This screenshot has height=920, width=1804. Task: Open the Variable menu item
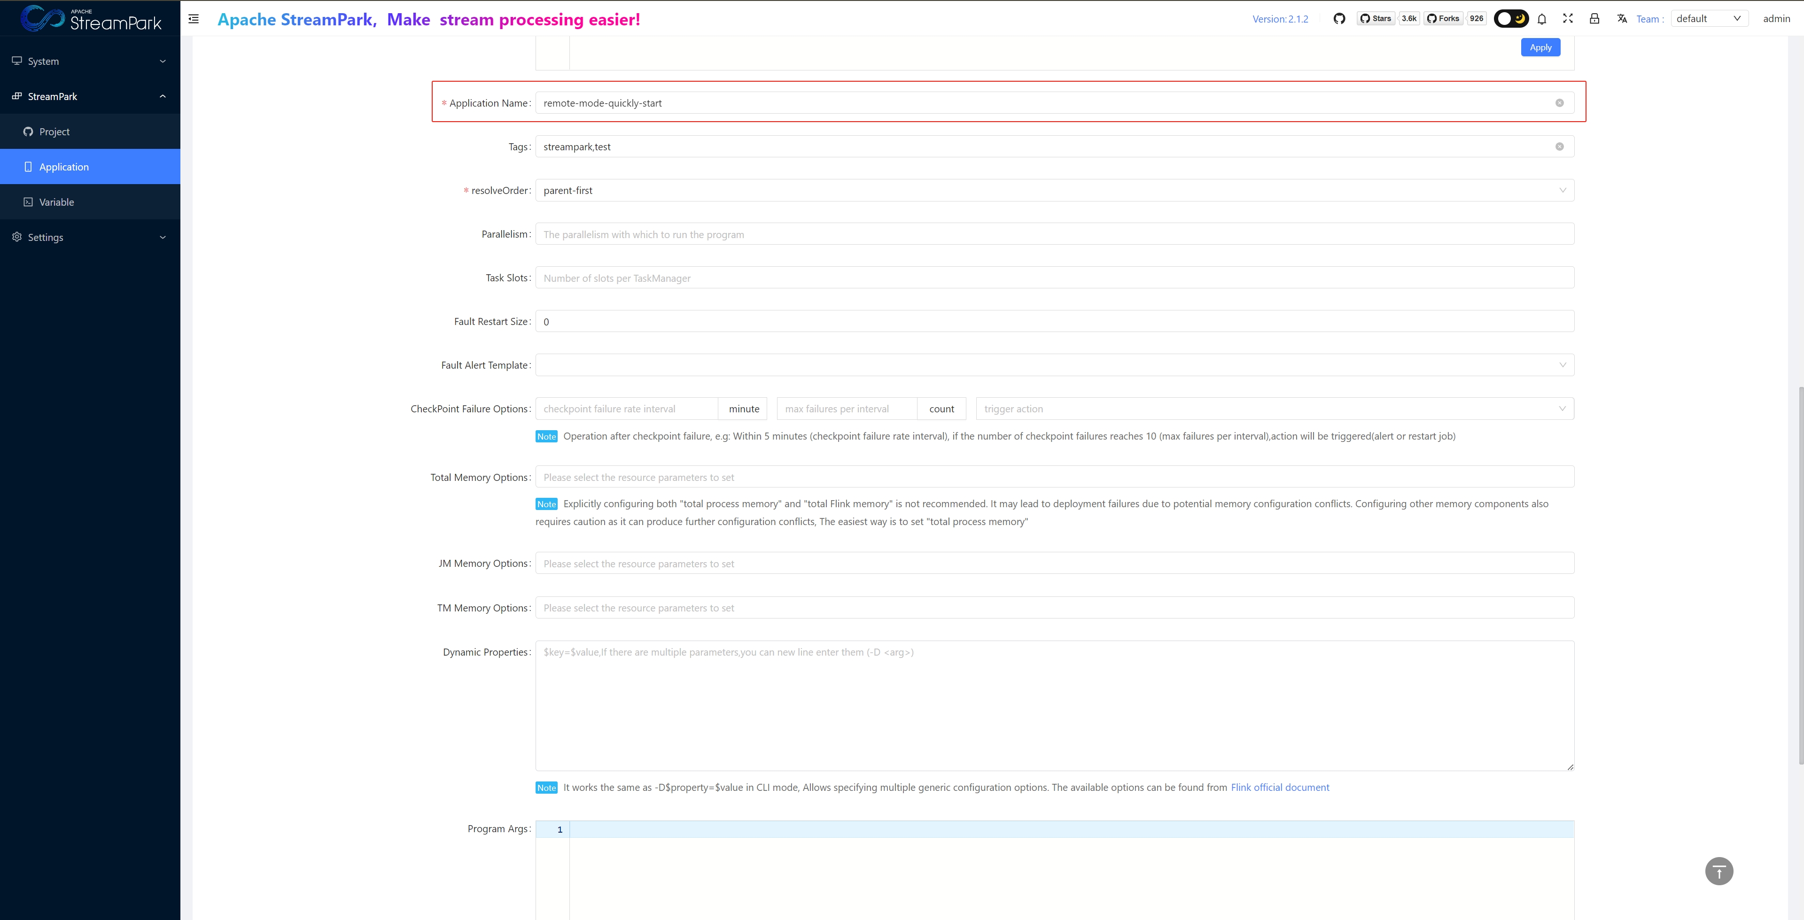(x=57, y=202)
